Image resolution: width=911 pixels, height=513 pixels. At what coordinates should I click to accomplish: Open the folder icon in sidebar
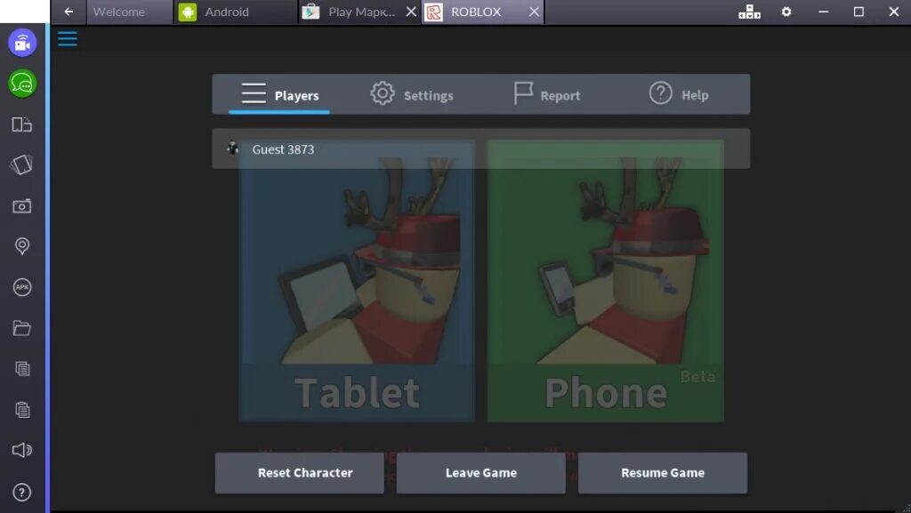click(x=22, y=328)
